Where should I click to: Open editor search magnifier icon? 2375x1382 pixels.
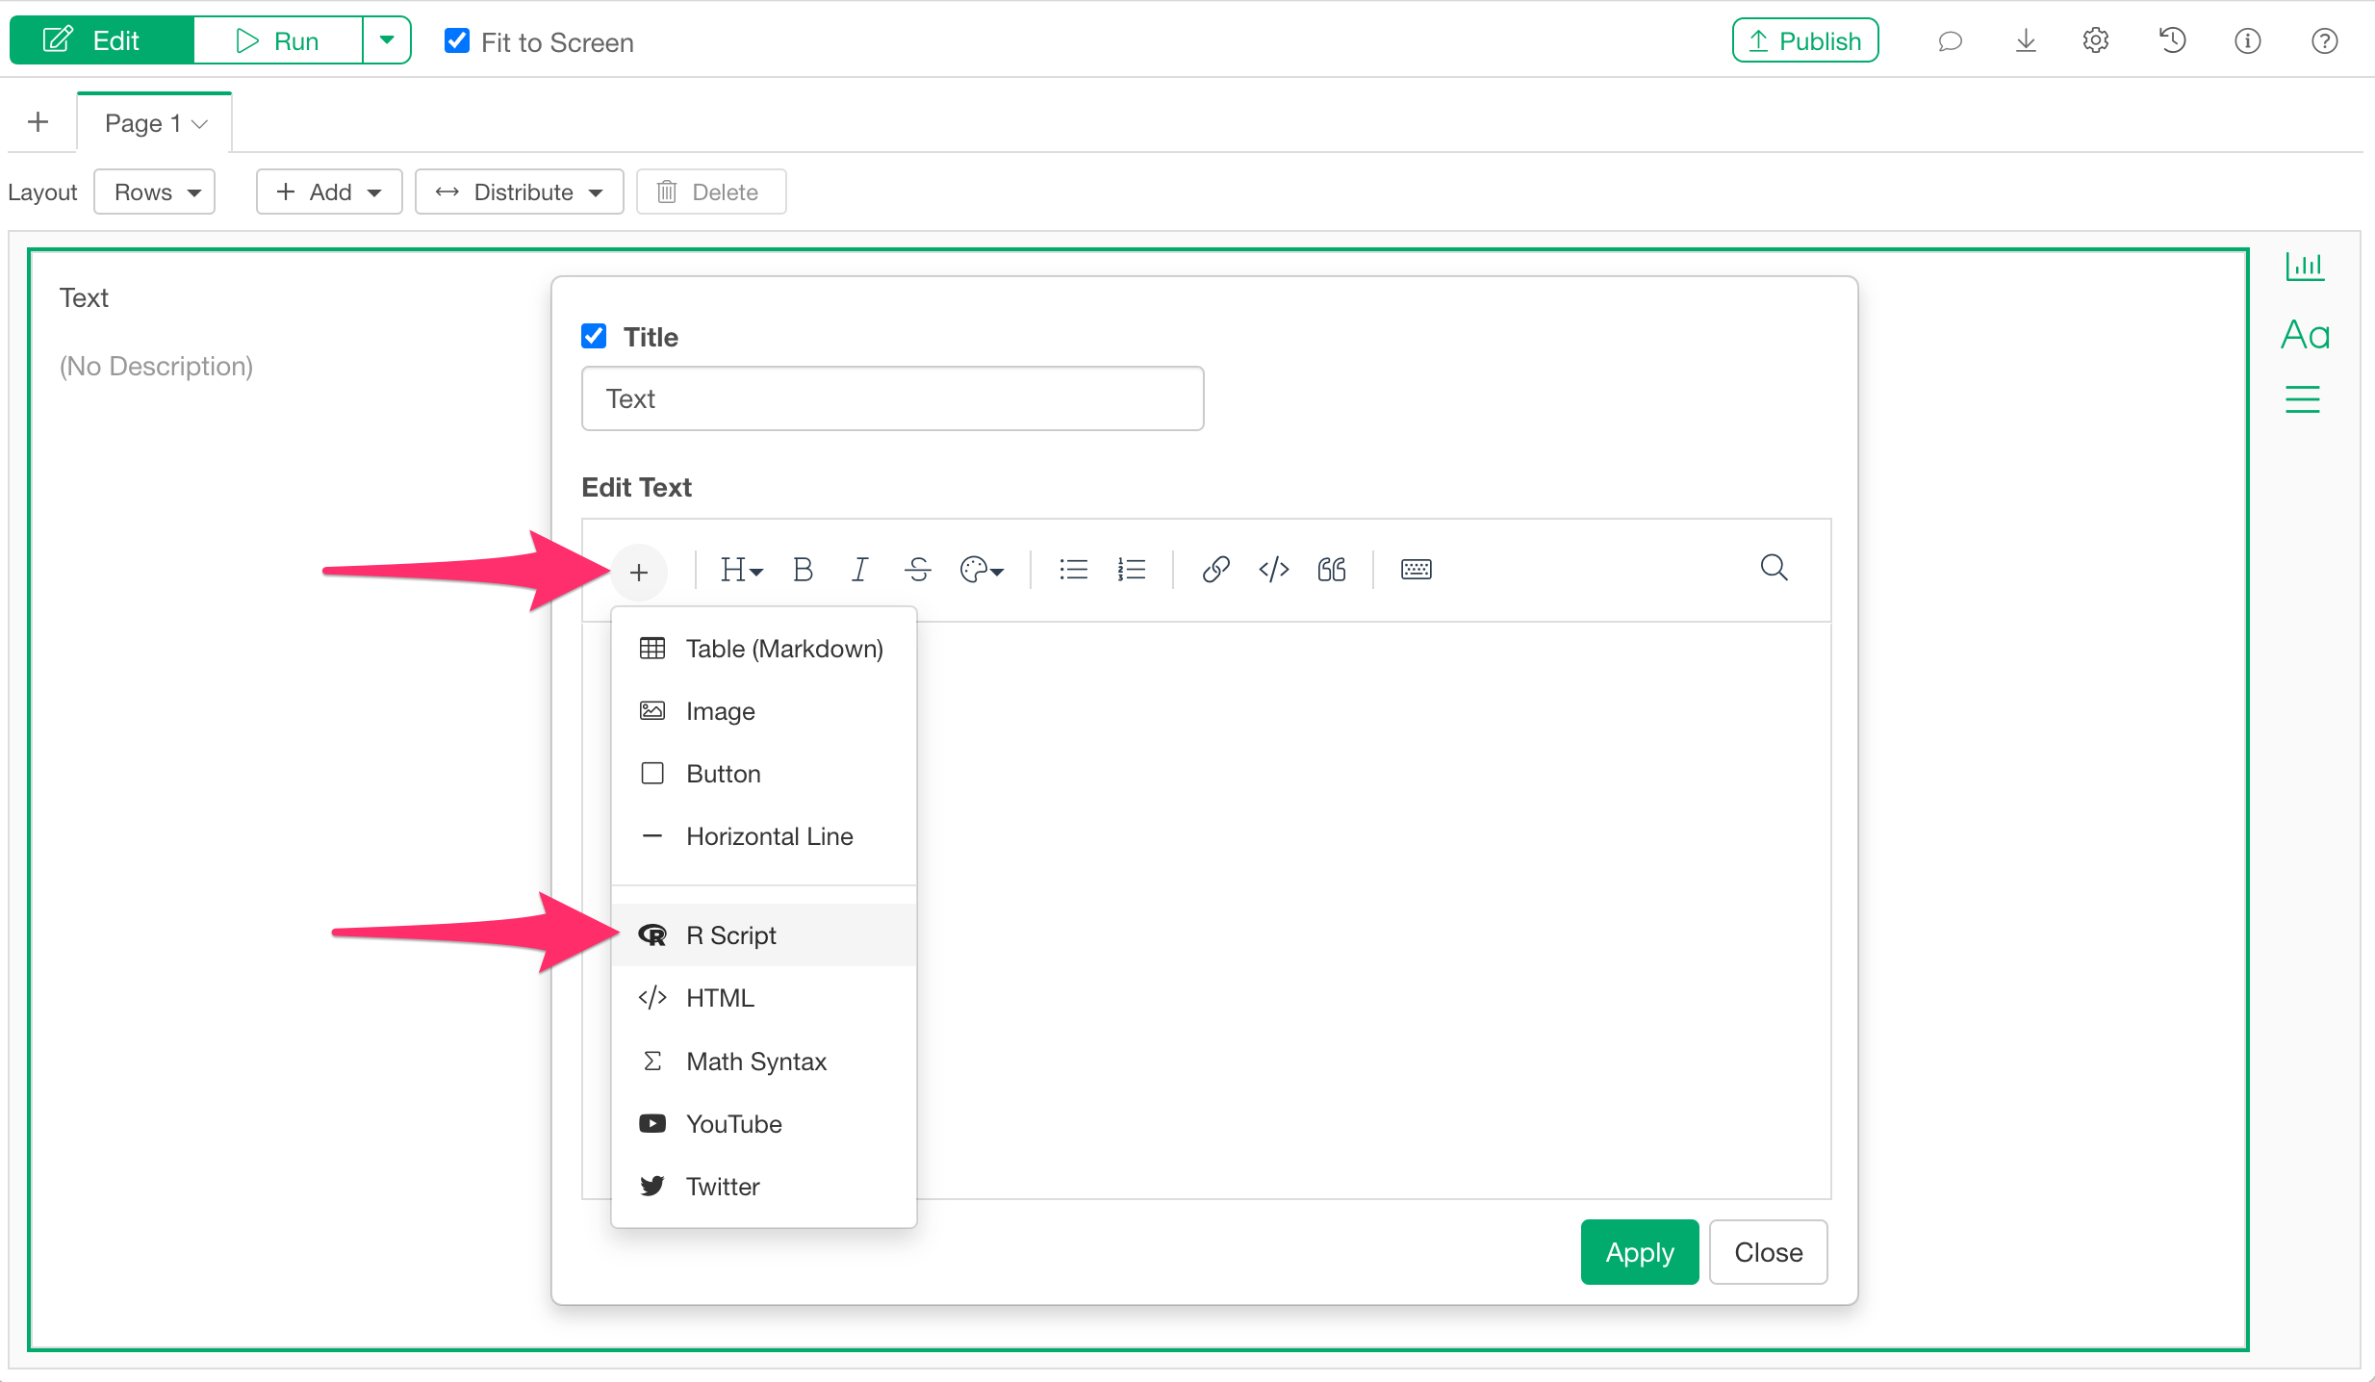(1774, 568)
